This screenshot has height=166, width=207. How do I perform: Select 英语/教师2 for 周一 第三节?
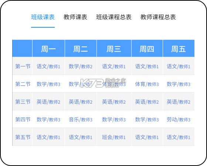[48, 102]
